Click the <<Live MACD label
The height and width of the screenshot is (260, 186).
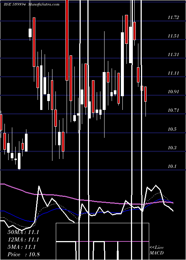tap(157, 250)
